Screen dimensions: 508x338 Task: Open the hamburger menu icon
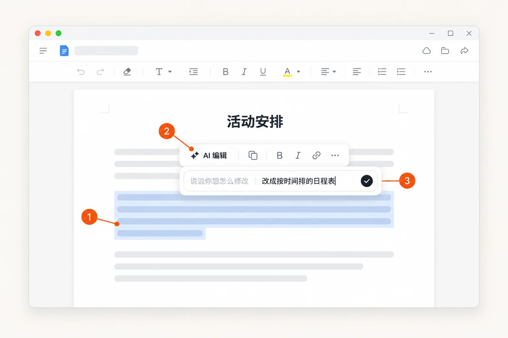[x=43, y=51]
